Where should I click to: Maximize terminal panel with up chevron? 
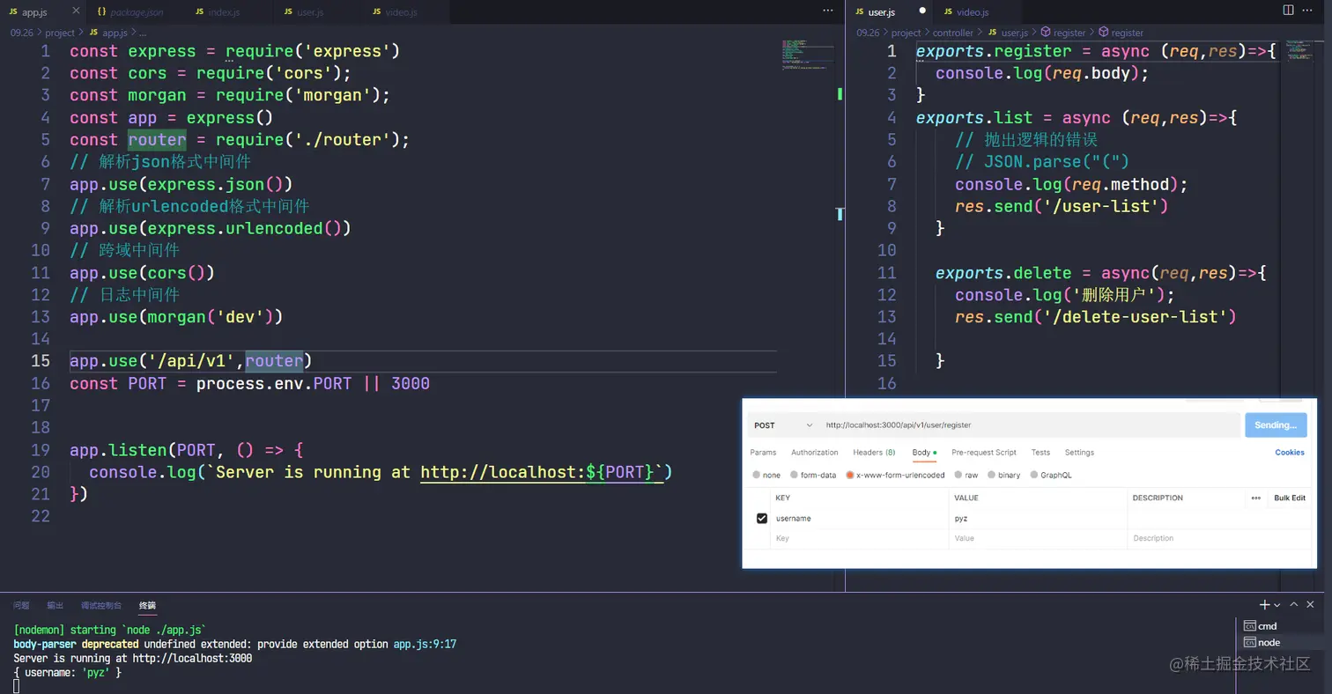point(1294,605)
